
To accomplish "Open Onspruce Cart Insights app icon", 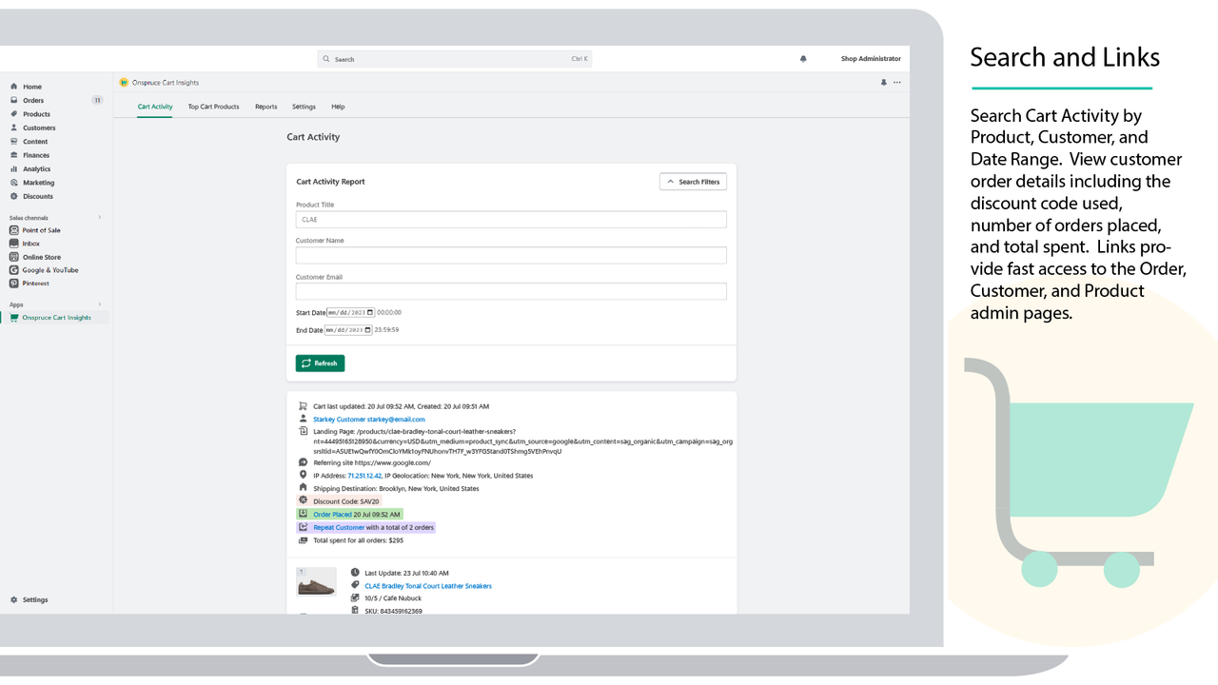I will [14, 318].
